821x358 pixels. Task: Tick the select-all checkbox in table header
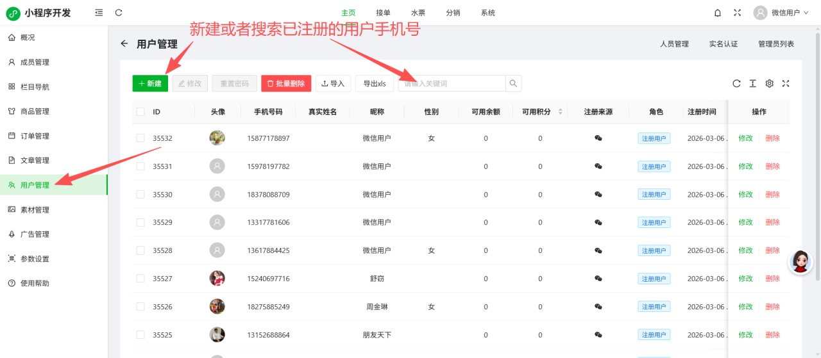[140, 111]
